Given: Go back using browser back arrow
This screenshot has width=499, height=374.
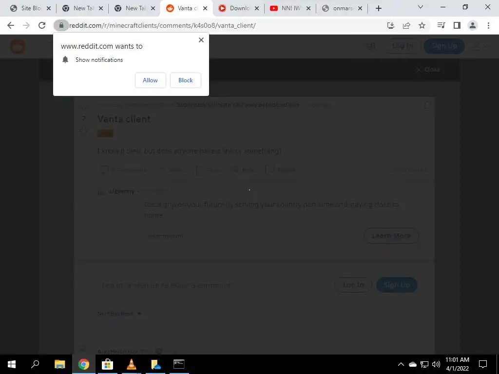Looking at the screenshot, I should click(11, 25).
